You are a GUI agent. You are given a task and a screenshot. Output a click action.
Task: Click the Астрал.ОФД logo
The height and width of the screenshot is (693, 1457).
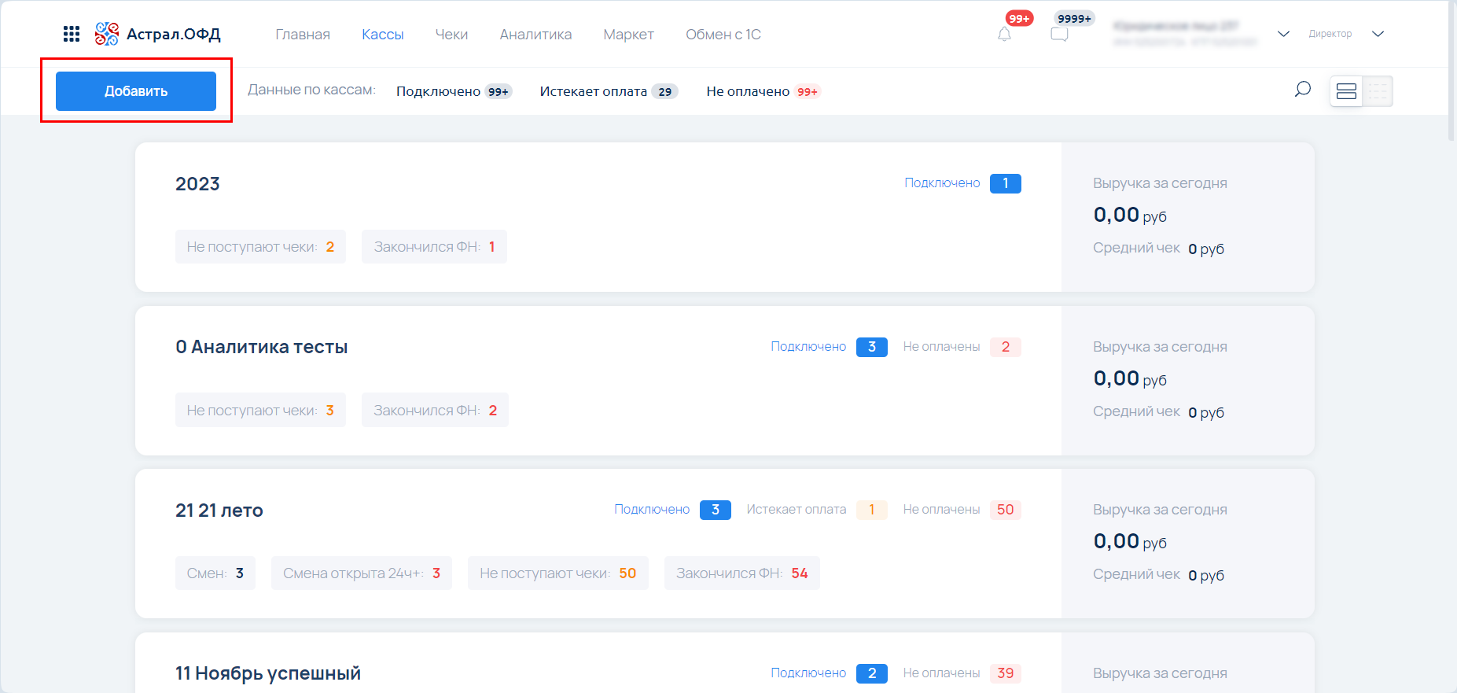(x=158, y=34)
